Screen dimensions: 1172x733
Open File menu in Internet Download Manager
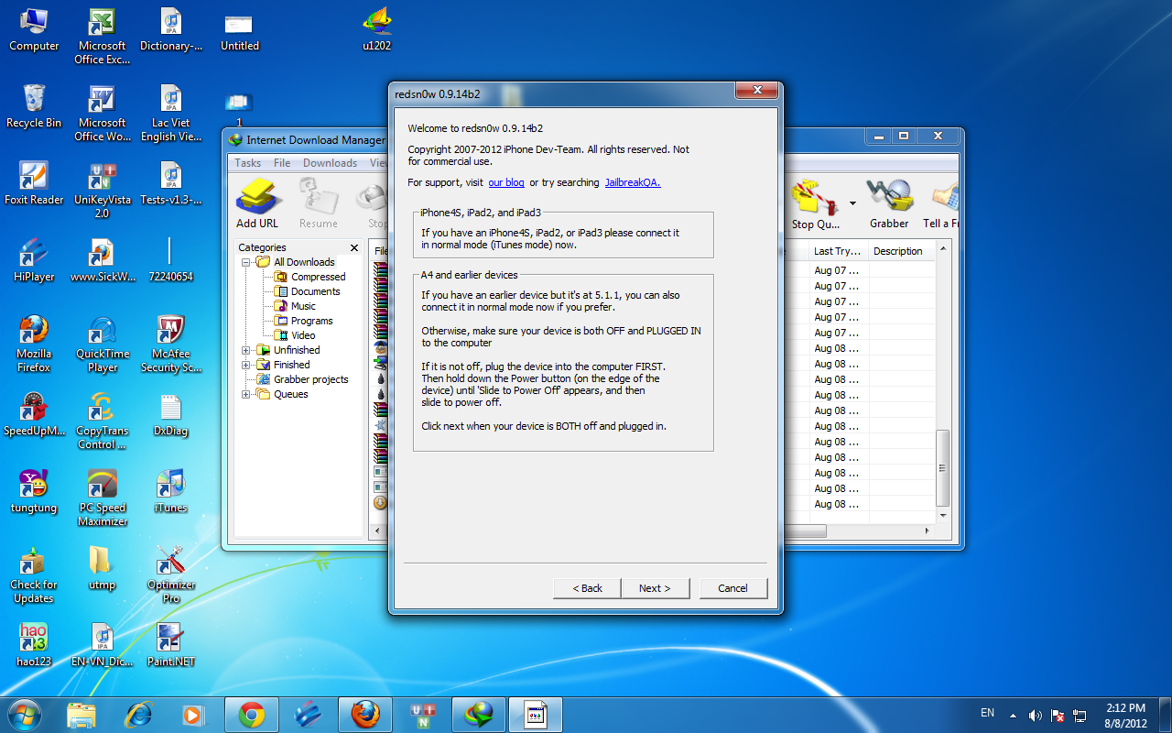[x=282, y=163]
